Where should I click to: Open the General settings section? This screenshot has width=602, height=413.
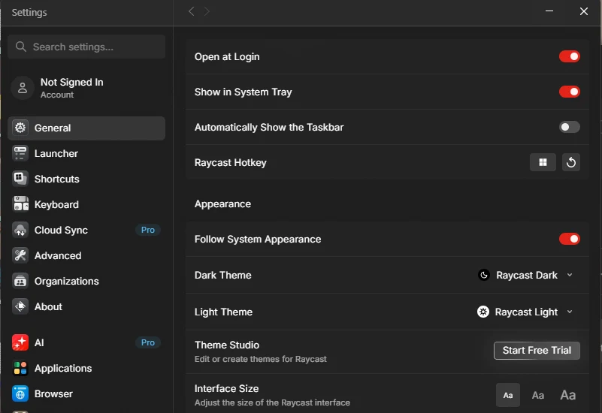click(86, 128)
